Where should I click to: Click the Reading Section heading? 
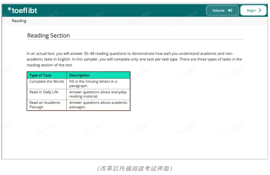click(x=49, y=36)
